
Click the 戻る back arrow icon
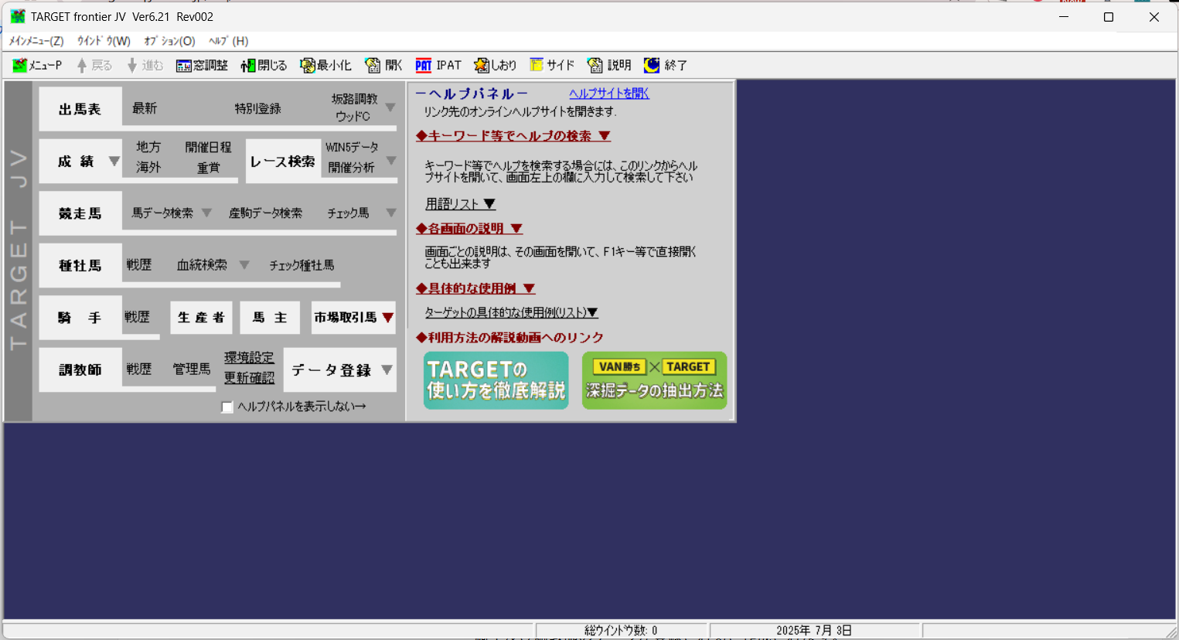click(82, 66)
